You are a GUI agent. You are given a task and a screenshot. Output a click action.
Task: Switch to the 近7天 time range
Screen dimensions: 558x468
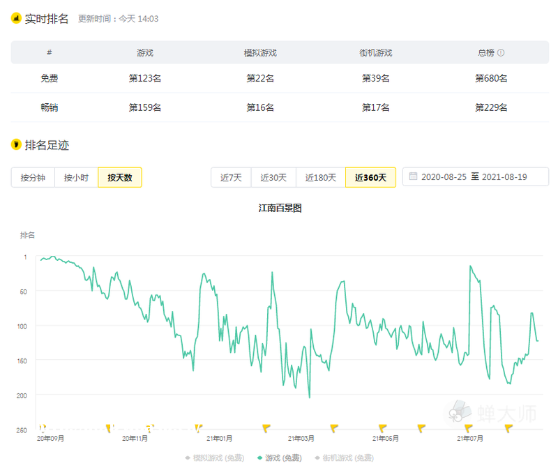coord(231,178)
